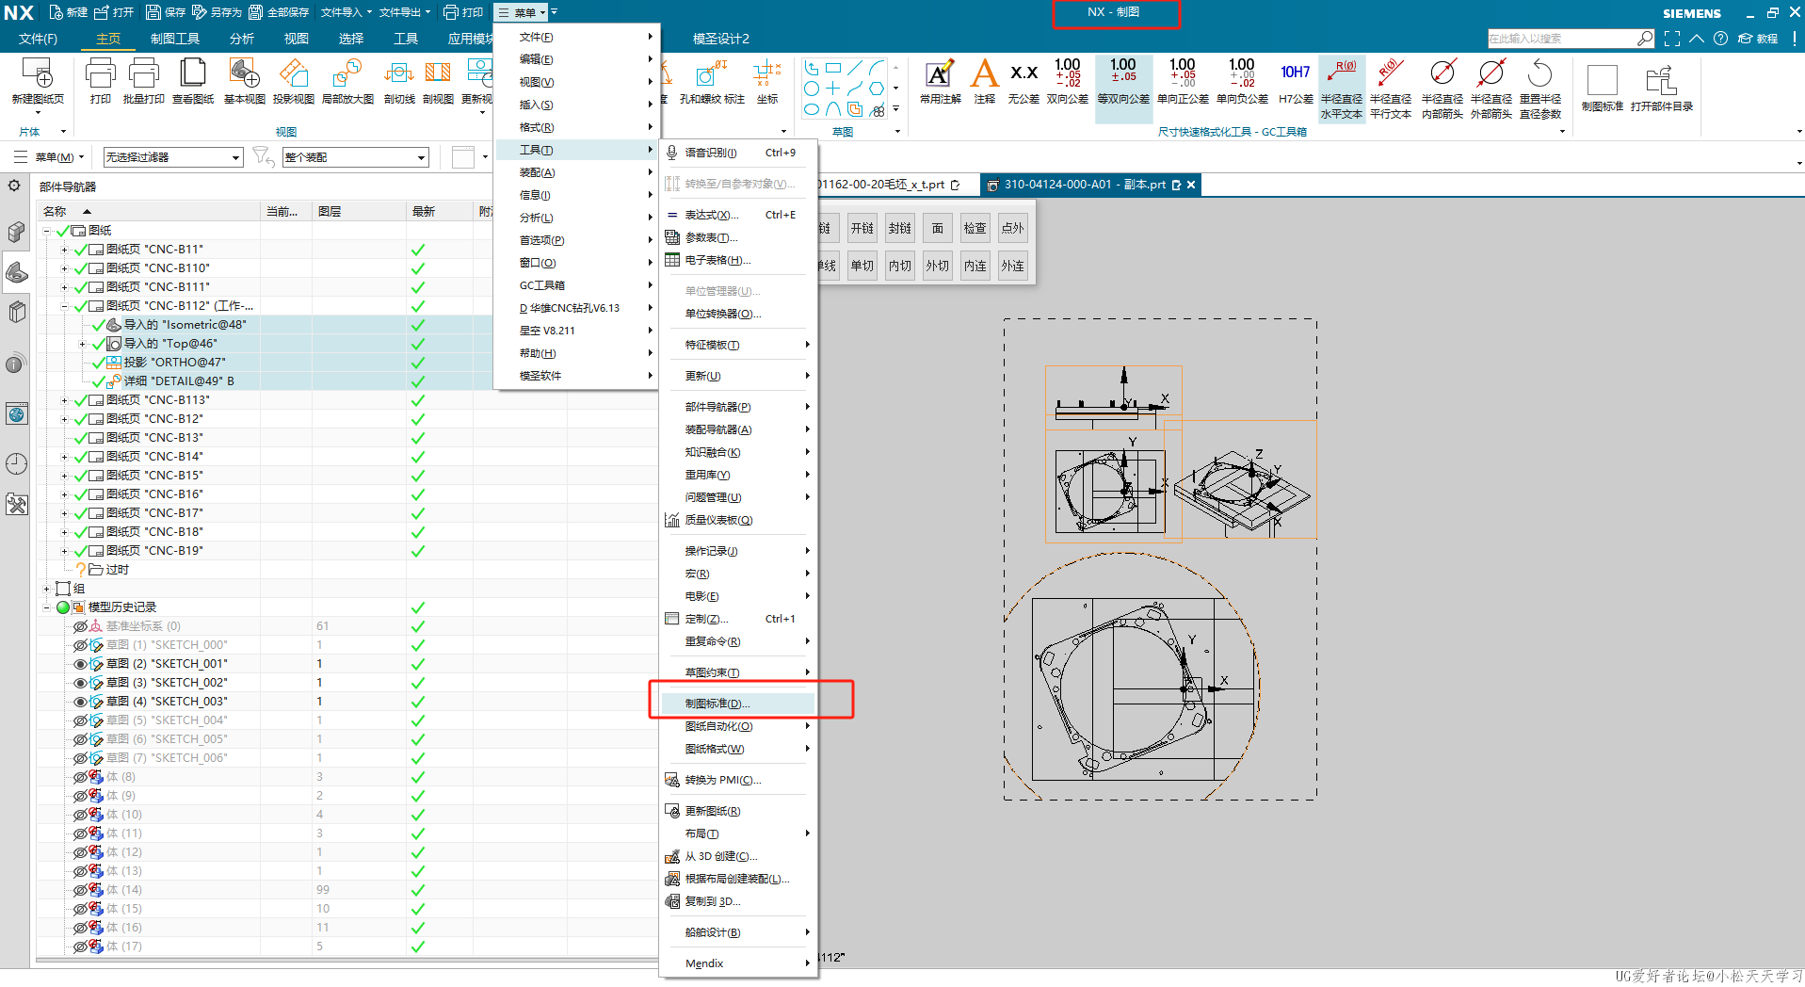Viewport: 1805px width, 987px height.
Task: Switch to 制图工具 ribbon tab
Action: click(x=175, y=39)
